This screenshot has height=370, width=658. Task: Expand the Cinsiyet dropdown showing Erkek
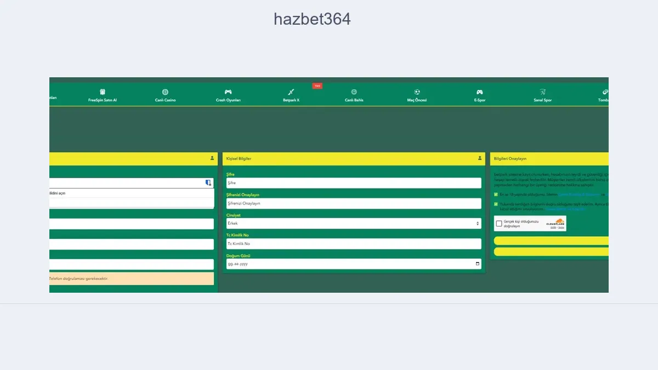pyautogui.click(x=354, y=223)
